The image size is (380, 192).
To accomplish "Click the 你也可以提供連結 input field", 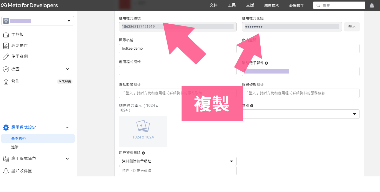I will (x=178, y=171).
